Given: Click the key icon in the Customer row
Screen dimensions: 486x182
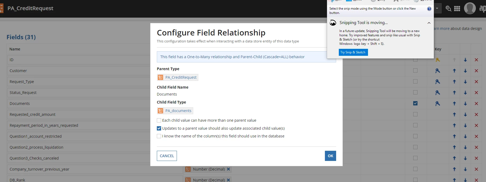Looking at the screenshot, I should [438, 71].
